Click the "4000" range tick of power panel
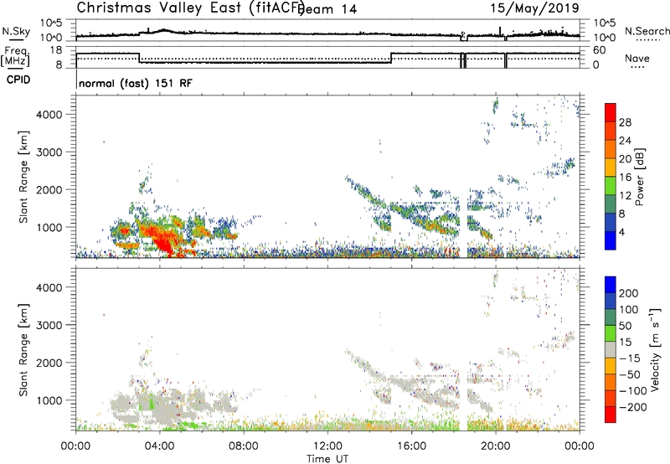 49,115
